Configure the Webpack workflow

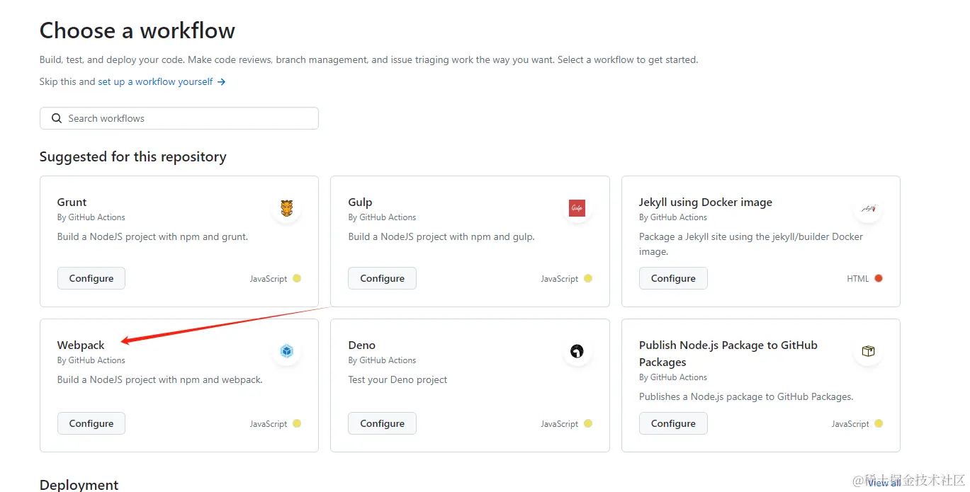tap(91, 423)
